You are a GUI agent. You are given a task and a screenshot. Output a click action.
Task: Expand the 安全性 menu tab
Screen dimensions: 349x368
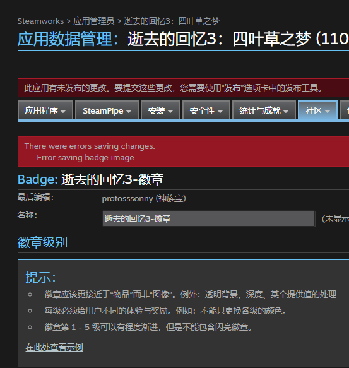(x=206, y=110)
